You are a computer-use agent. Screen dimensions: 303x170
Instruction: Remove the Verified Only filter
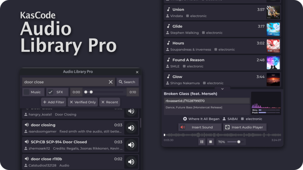pos(71,102)
